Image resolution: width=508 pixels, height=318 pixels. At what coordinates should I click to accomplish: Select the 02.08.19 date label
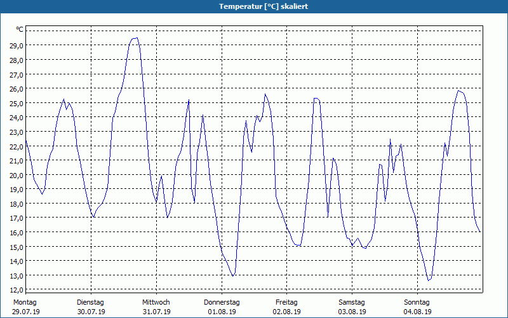click(287, 312)
